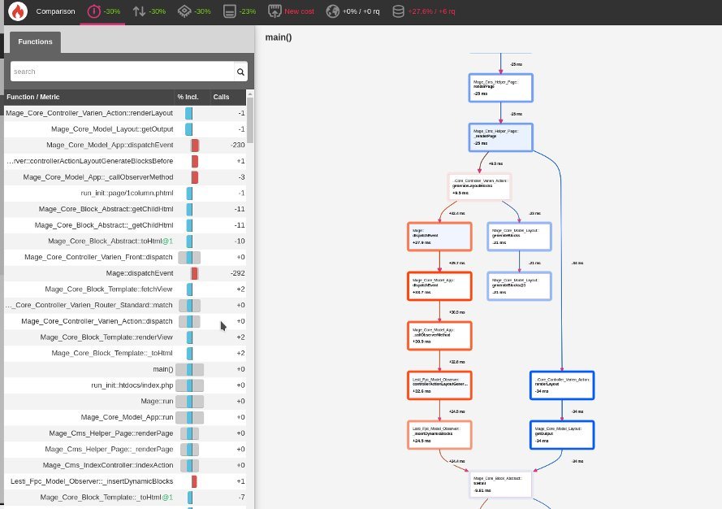Viewport: 722px width, 509px height.
Task: Select Mage_Core_Block_Template::renderView row
Action: click(x=125, y=337)
